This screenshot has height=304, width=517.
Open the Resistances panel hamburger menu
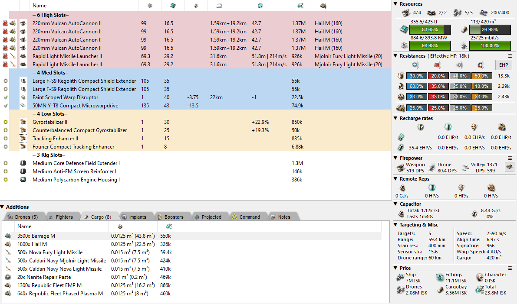(510, 56)
